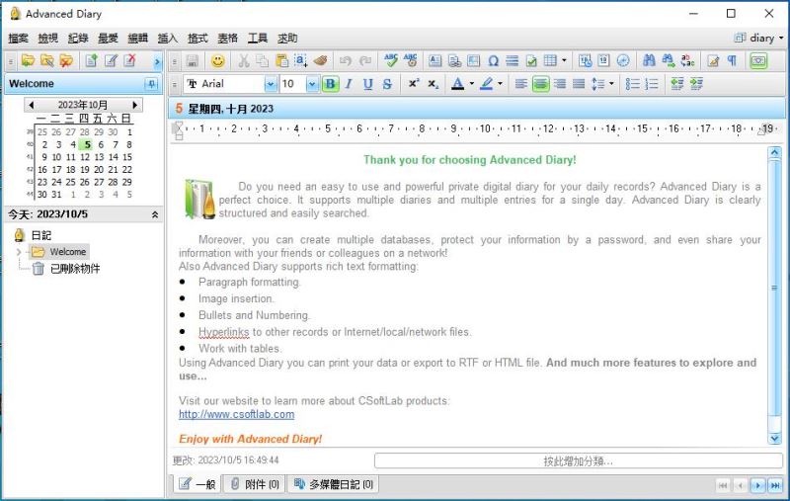This screenshot has width=790, height=501.
Task: Click the 按此增加分類 category field
Action: 578,460
